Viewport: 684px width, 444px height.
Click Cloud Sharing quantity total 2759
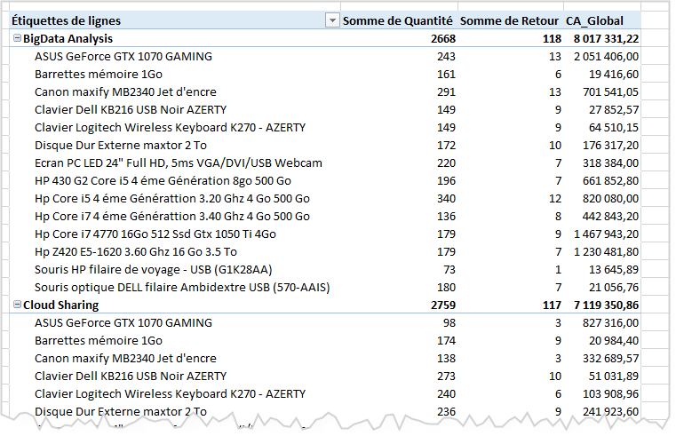tap(443, 305)
